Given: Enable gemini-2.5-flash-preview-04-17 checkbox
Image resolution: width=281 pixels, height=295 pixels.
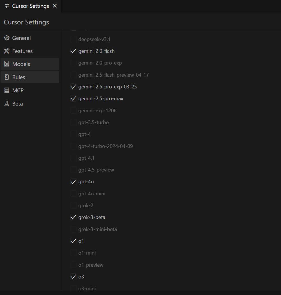Looking at the screenshot, I should 73,75.
